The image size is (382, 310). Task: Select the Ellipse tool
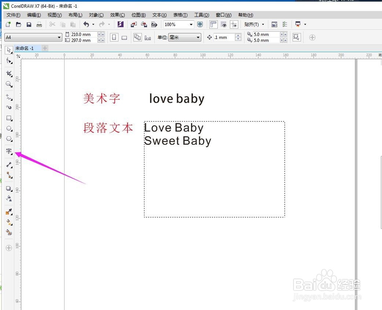click(9, 128)
